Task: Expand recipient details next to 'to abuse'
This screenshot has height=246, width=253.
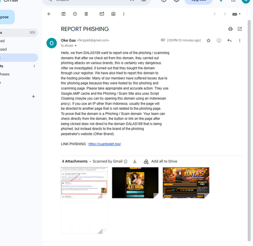Action: (x=76, y=46)
